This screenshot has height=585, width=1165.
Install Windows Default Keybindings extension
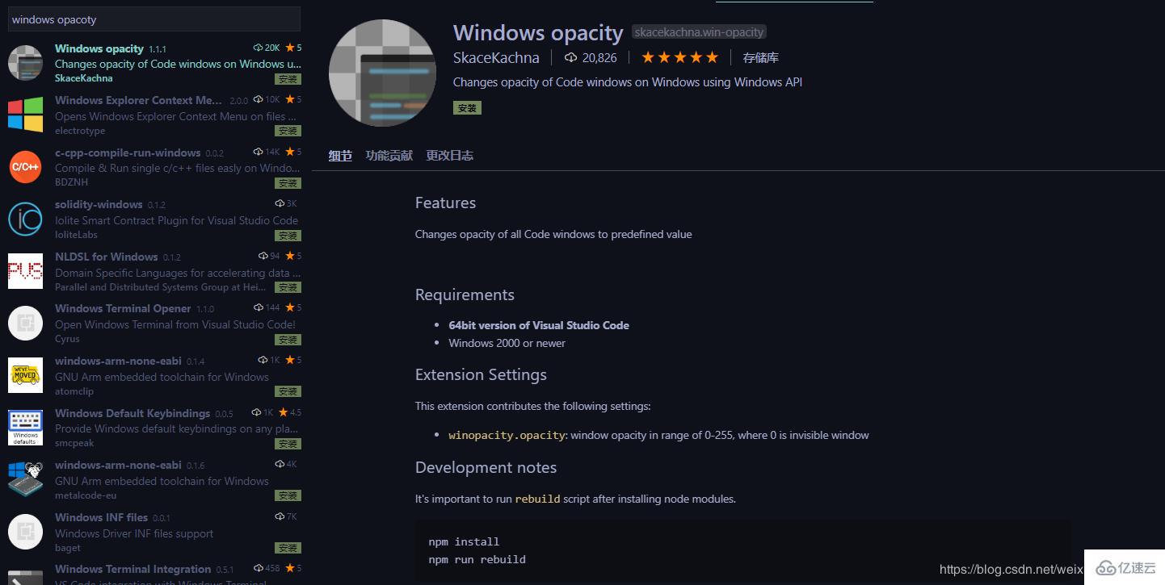tap(288, 444)
